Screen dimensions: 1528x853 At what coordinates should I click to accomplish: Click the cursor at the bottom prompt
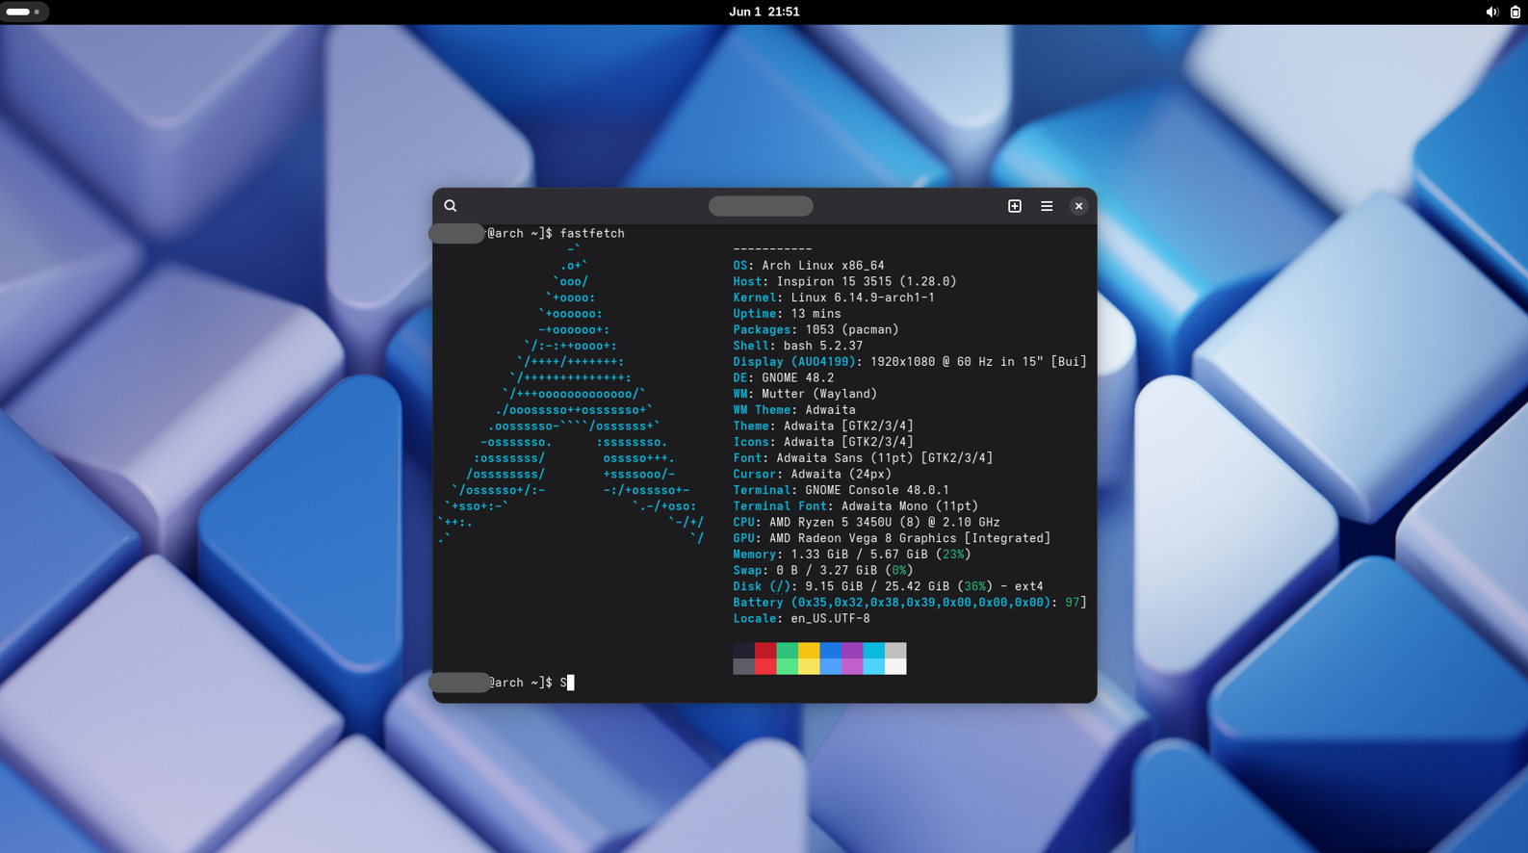[570, 683]
